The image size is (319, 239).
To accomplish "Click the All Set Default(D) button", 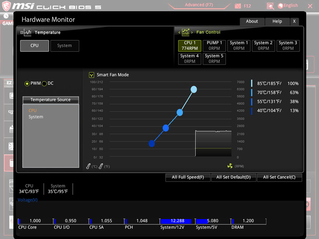I will point(233,177).
